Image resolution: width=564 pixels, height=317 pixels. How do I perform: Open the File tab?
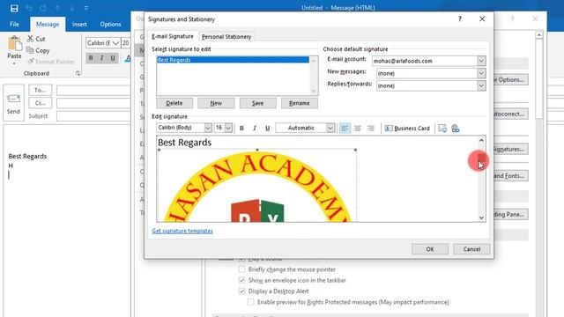[14, 24]
